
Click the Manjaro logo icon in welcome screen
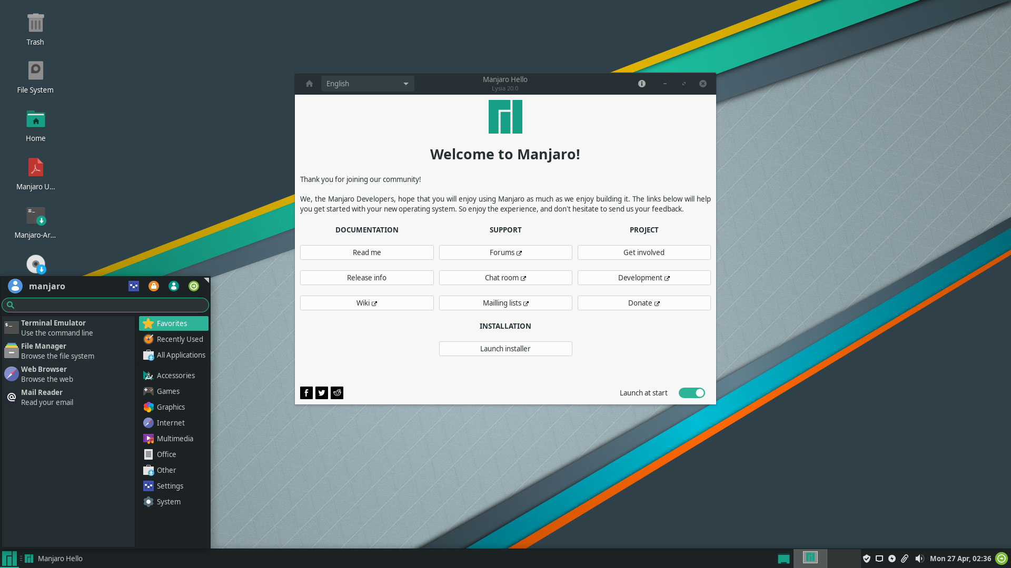click(505, 117)
